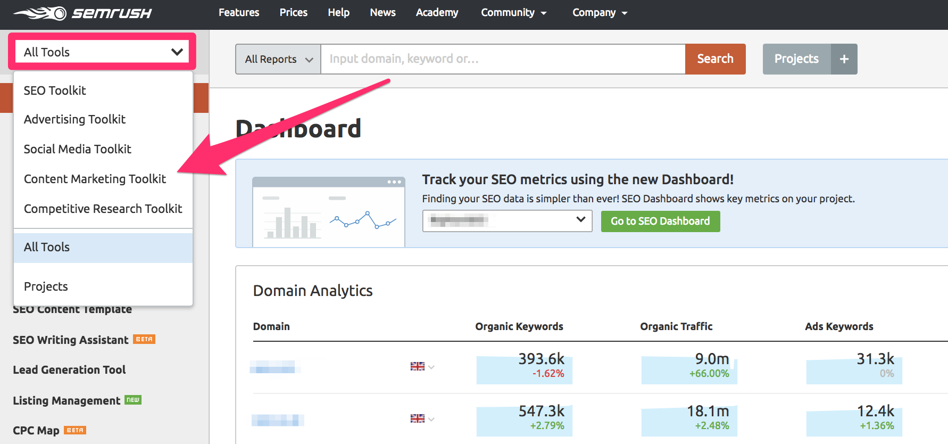Click the 547.3k organic keywords value
Screen dimensions: 948x444
[541, 411]
